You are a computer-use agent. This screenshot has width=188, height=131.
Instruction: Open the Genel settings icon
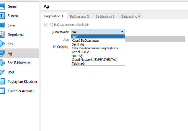pyautogui.click(x=1, y=6)
